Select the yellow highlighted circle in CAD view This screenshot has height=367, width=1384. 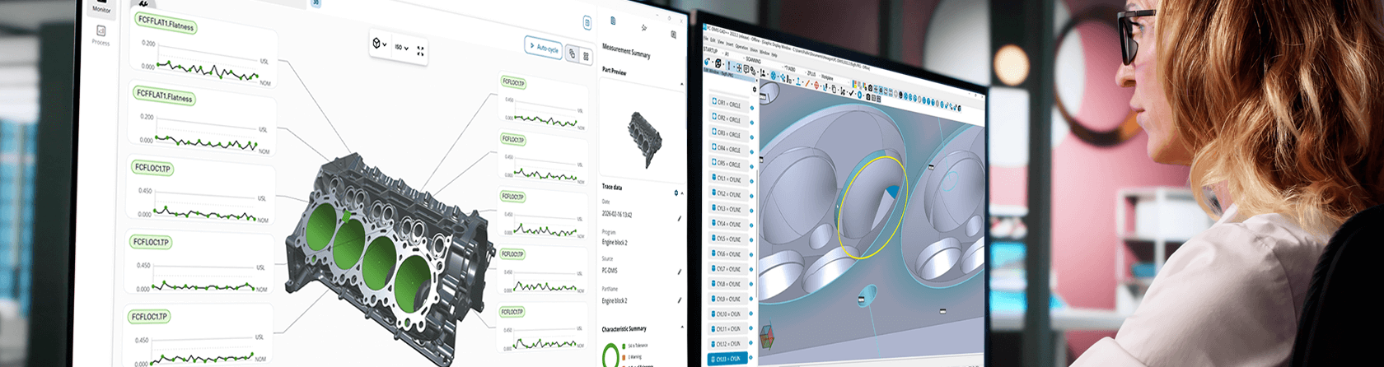click(x=872, y=206)
